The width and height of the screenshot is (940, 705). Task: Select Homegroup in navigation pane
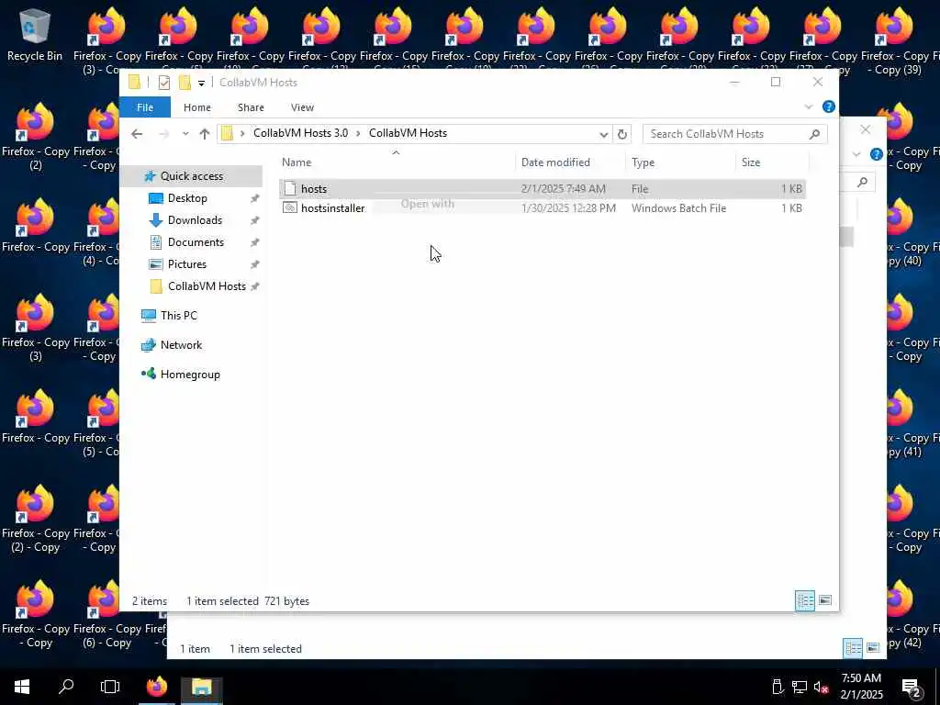189,375
